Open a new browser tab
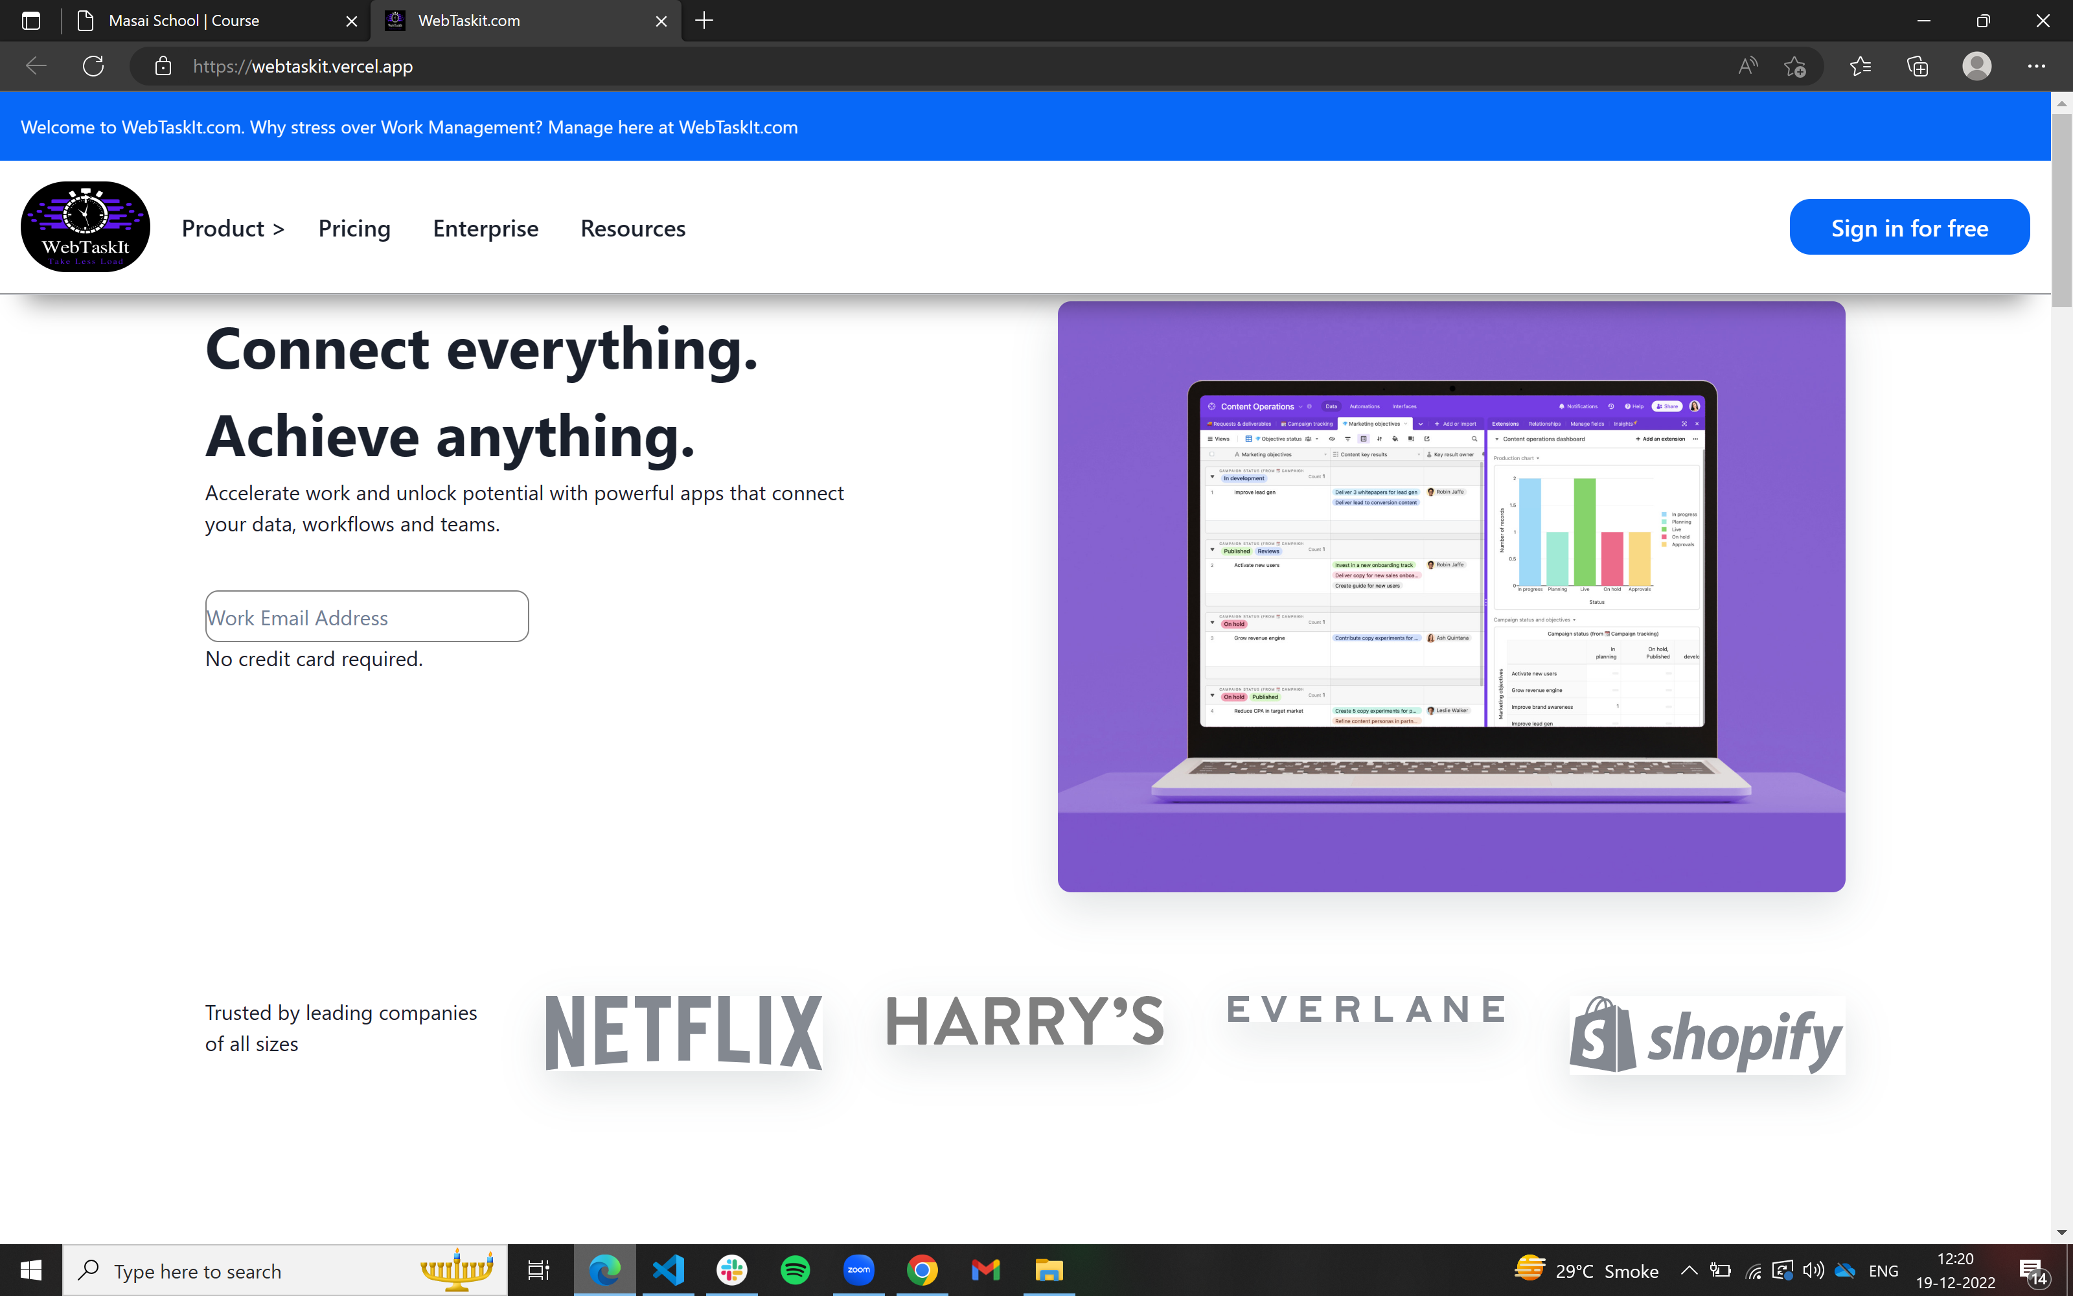2073x1296 pixels. 704,21
